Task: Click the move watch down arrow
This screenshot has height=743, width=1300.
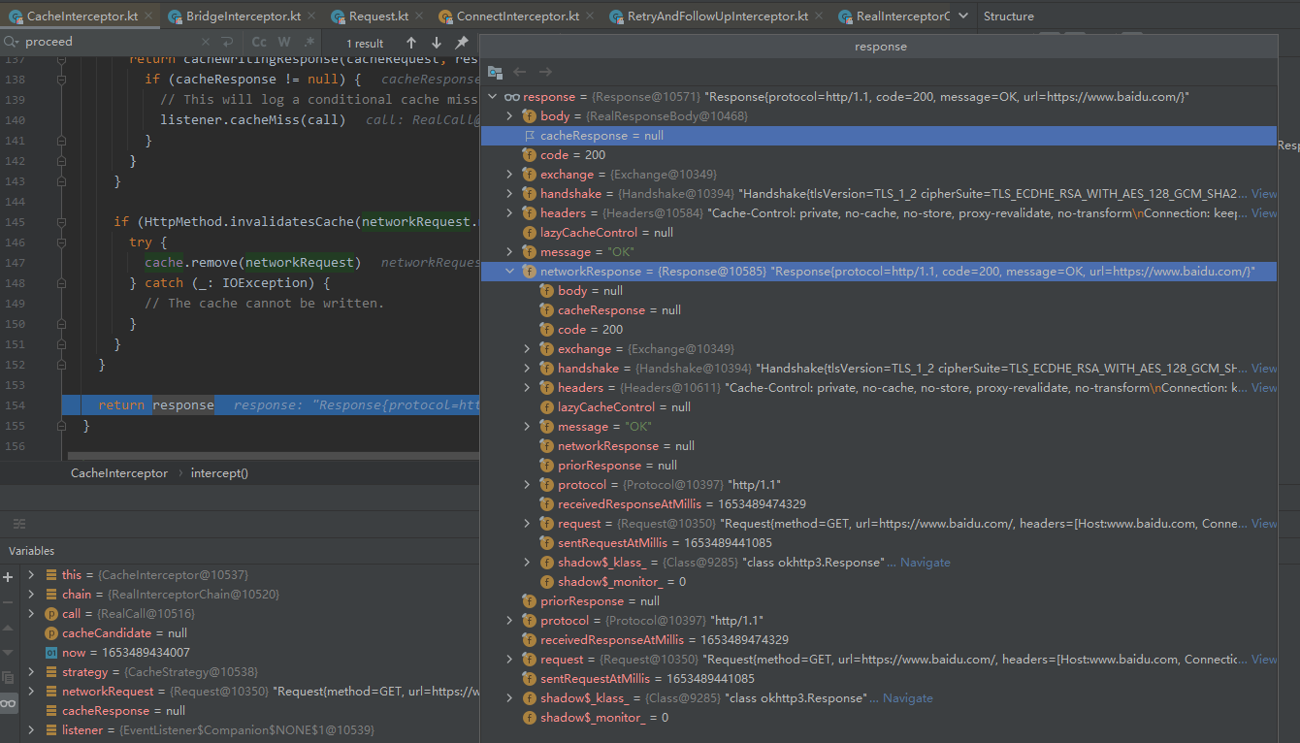Action: [9, 653]
